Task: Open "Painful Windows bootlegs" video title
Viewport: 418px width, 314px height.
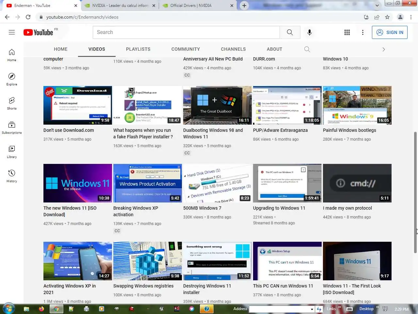Action: [x=349, y=130]
